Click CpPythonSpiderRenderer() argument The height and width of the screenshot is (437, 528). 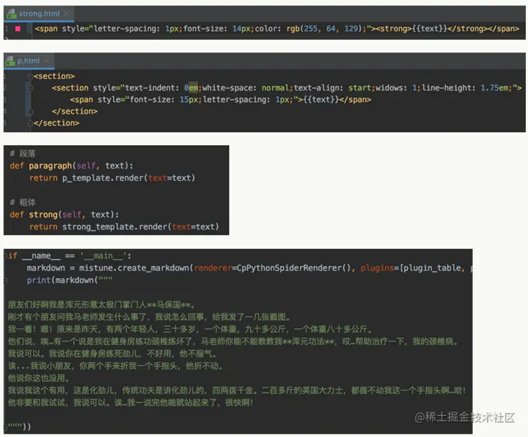(x=293, y=268)
